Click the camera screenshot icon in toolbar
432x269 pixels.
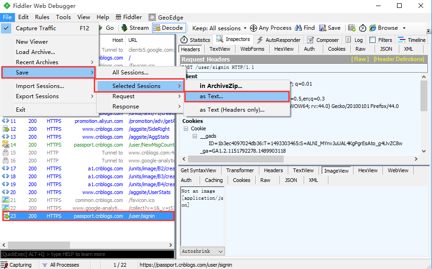point(351,28)
